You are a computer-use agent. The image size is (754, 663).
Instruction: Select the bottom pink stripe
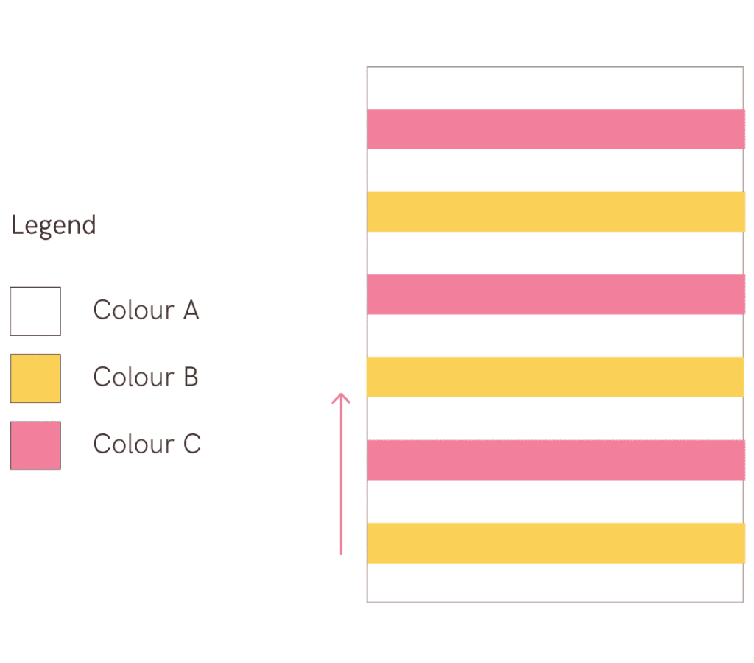pyautogui.click(x=555, y=460)
